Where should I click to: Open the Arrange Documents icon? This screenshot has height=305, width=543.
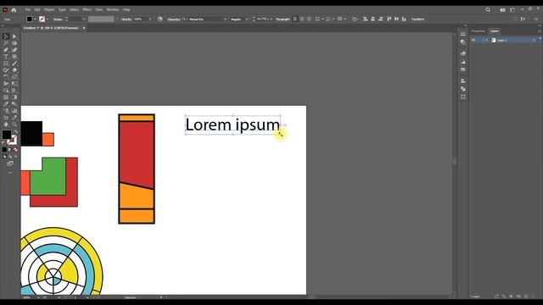[502, 9]
